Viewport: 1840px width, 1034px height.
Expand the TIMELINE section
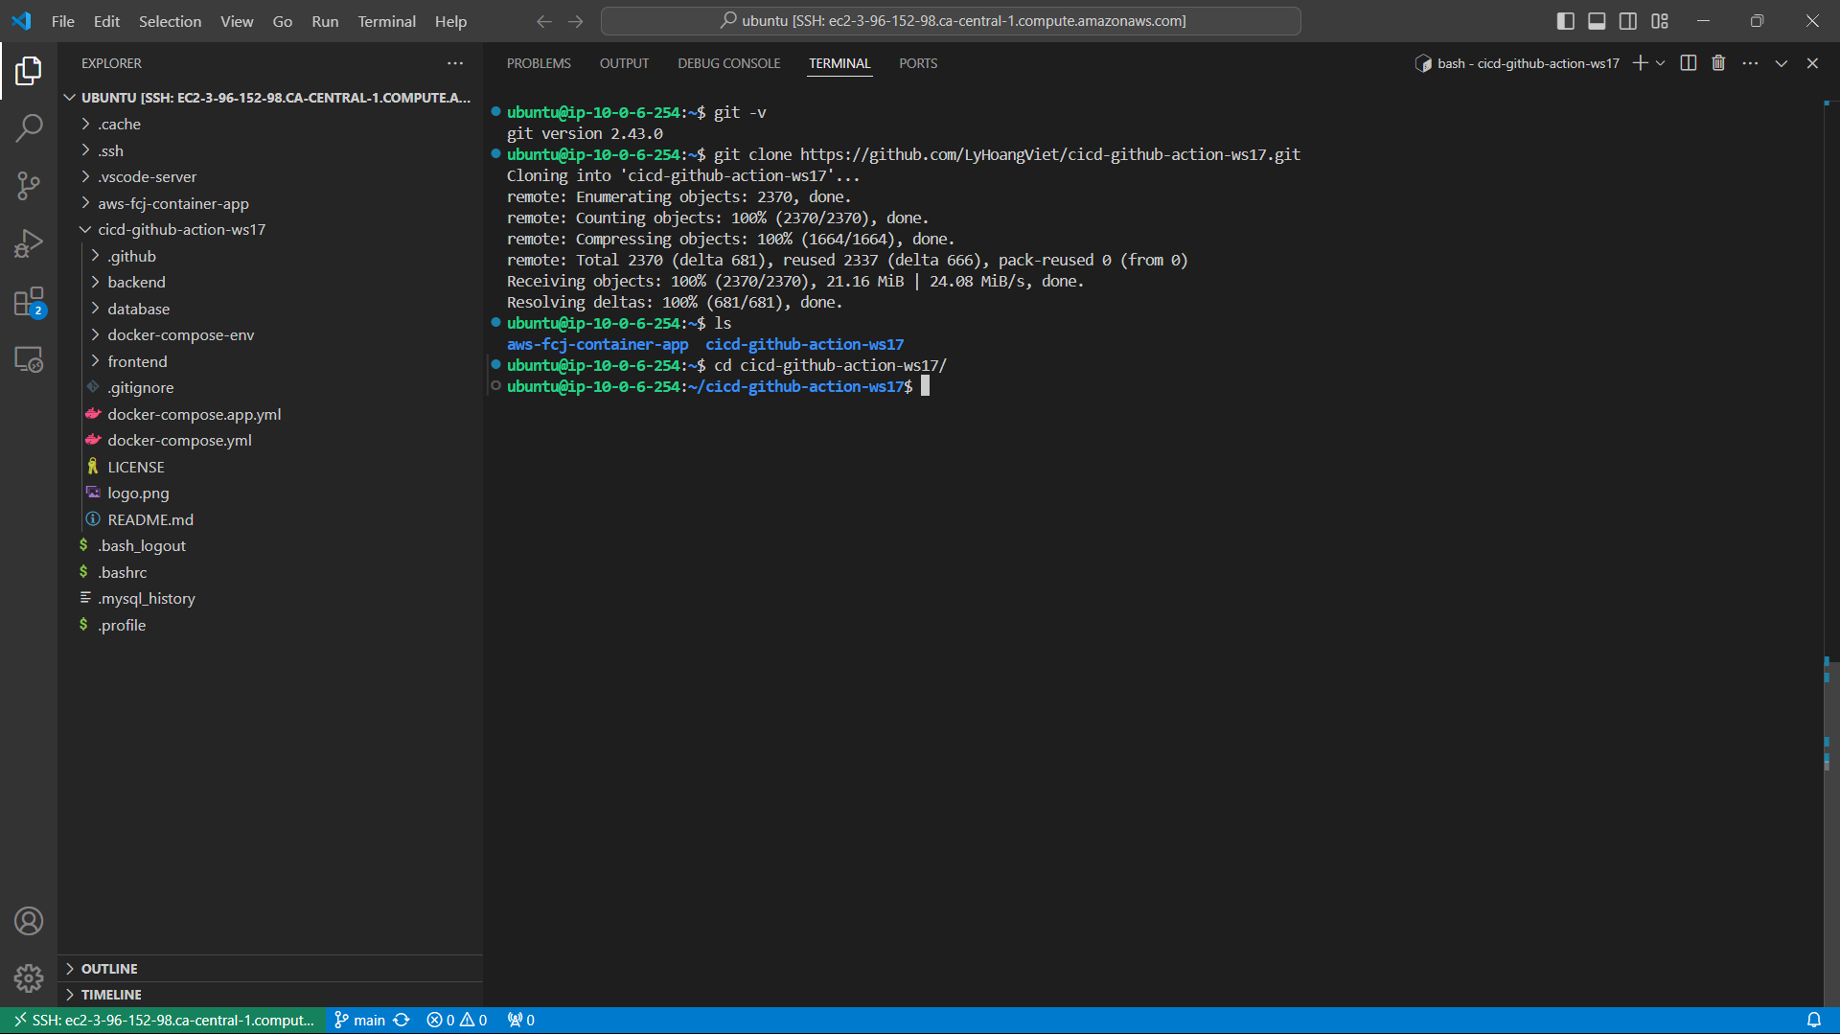point(270,995)
